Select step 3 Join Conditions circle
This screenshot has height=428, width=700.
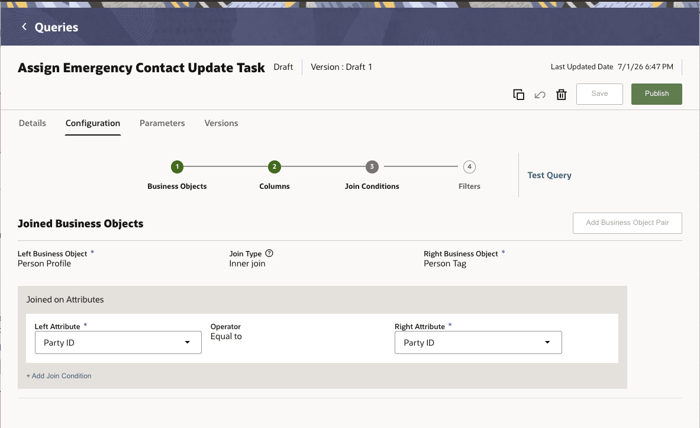pos(372,167)
